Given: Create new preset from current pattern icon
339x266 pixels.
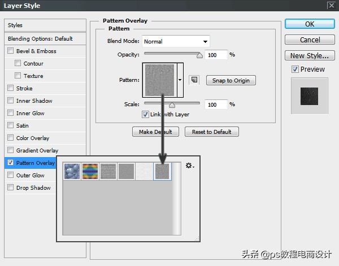Looking at the screenshot, I should 194,80.
